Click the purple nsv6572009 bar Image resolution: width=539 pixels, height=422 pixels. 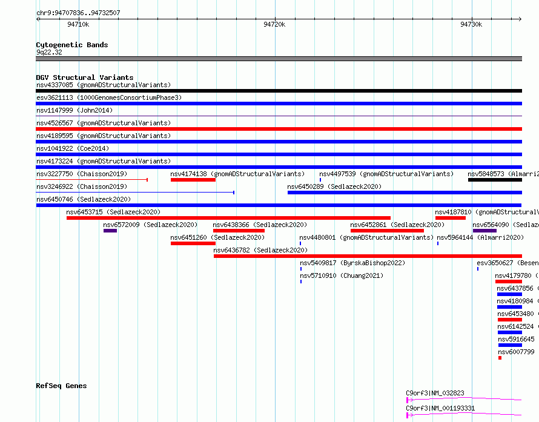point(110,231)
